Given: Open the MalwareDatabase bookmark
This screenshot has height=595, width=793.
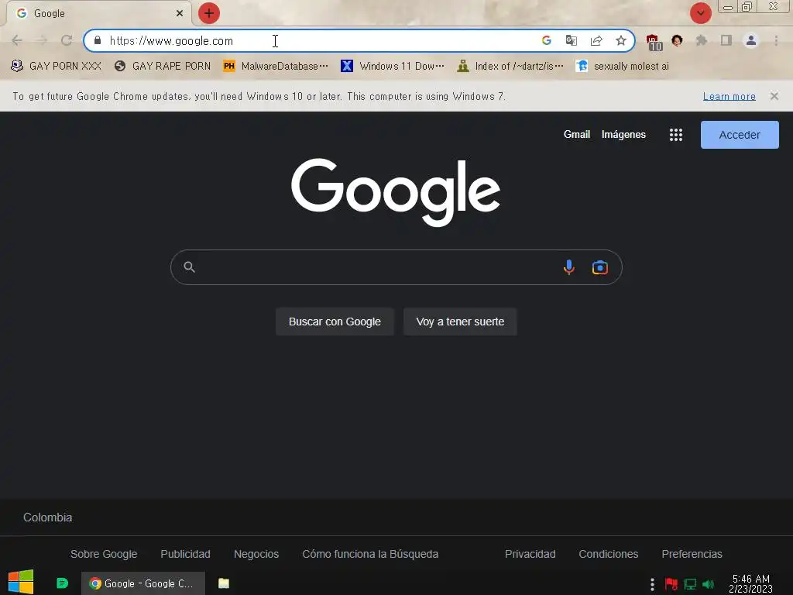Looking at the screenshot, I should (x=276, y=67).
